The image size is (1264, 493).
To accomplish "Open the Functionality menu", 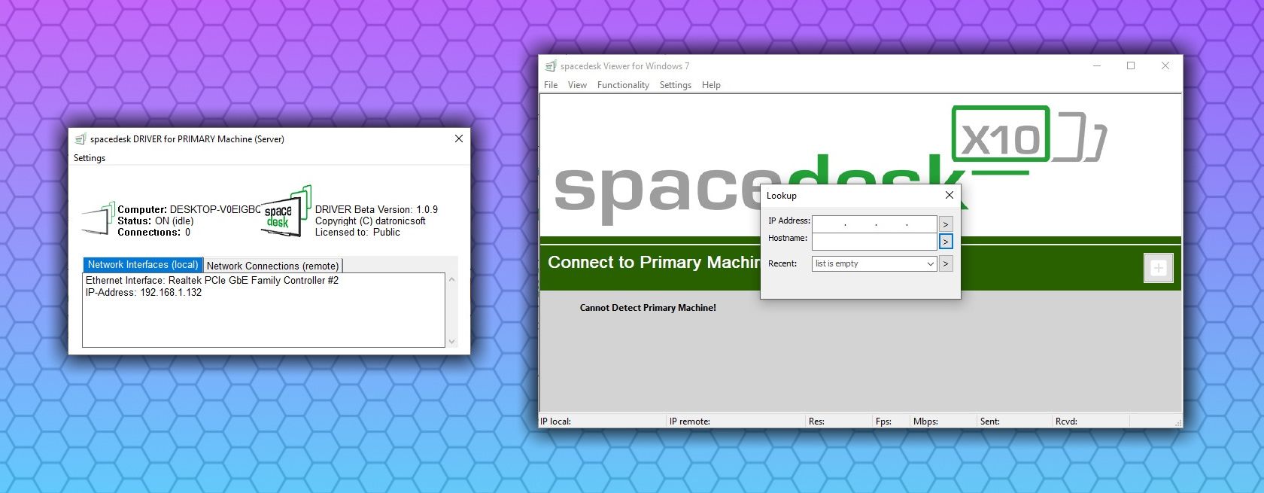I will click(623, 85).
